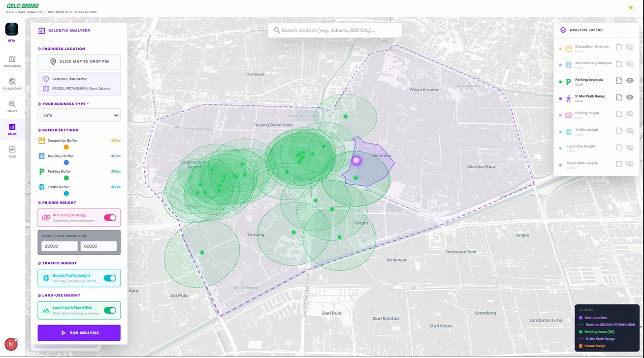Viewport: 644px width, 358px height.
Task: Open Traffic Insight report document icon
Action: [619, 131]
